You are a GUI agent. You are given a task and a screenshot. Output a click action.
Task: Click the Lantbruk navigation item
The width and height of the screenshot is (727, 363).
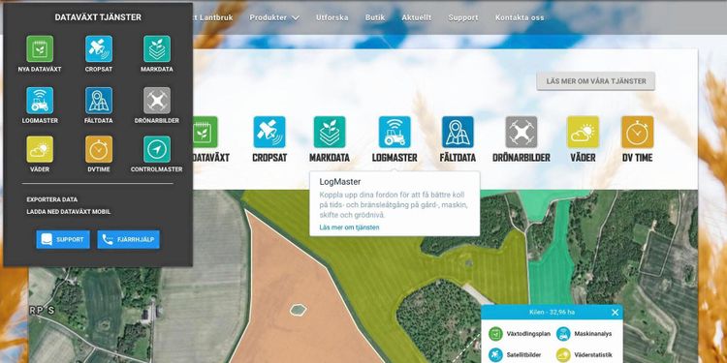coord(215,17)
